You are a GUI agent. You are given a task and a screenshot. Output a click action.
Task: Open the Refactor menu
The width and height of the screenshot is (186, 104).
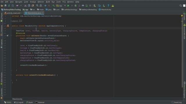[41, 2]
